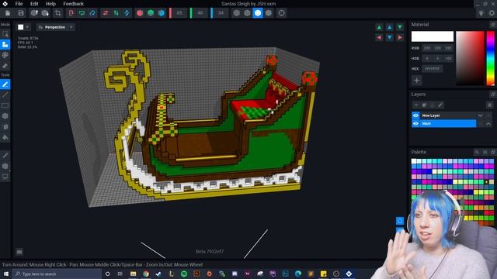Move Main layer up with the chevron
This screenshot has width=497, height=279.
[488, 124]
